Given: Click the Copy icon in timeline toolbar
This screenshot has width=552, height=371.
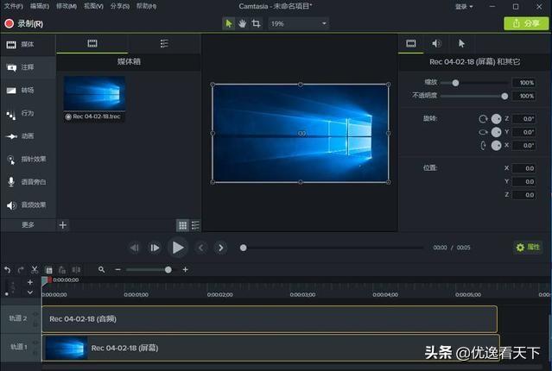Looking at the screenshot, I should coord(48,270).
